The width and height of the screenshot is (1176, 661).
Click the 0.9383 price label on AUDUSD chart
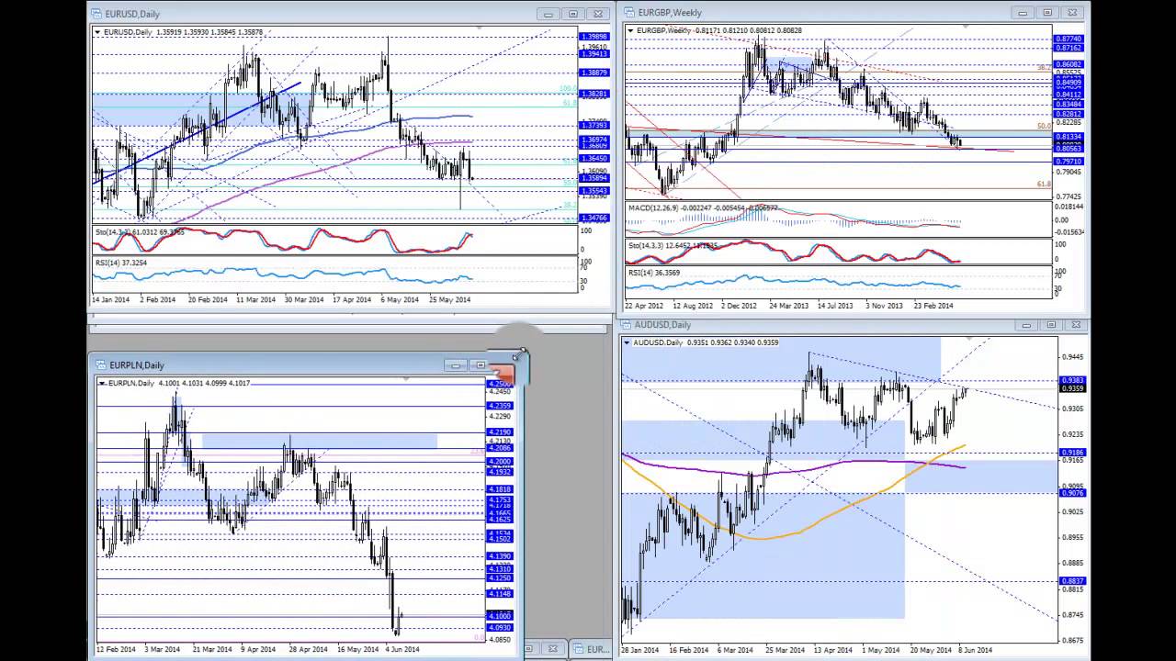[x=1072, y=380]
